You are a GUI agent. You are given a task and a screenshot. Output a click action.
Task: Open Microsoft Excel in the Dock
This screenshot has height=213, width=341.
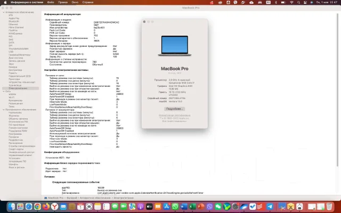pyautogui.click(x=192, y=206)
